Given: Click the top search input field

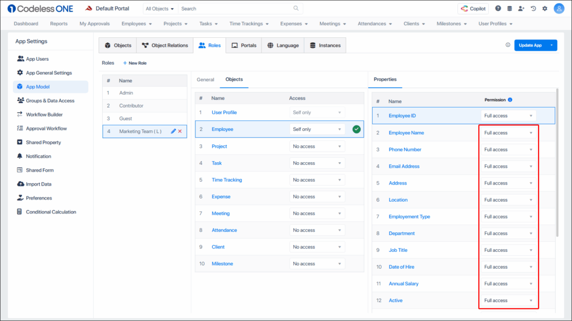Looking at the screenshot, I should 236,9.
